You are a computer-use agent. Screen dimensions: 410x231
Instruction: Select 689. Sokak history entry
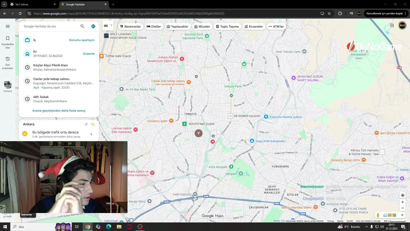[59, 99]
